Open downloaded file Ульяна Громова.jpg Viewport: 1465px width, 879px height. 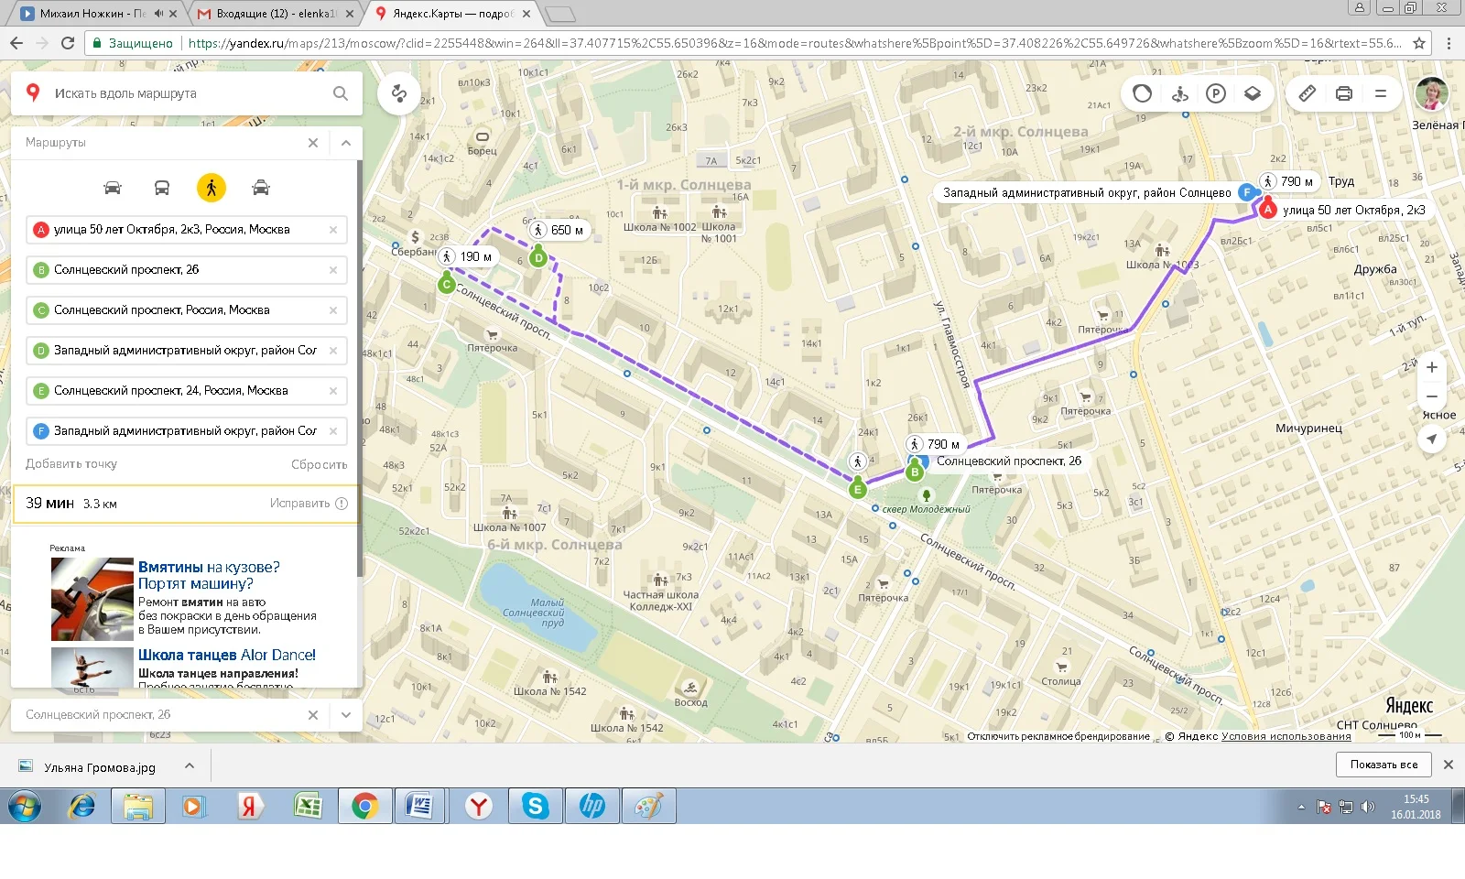click(x=100, y=767)
